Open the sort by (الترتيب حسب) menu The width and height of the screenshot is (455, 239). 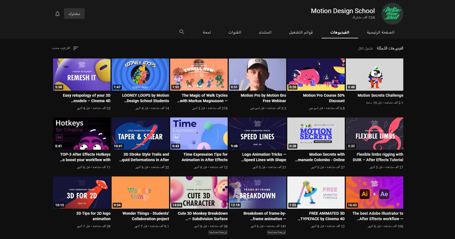click(65, 48)
